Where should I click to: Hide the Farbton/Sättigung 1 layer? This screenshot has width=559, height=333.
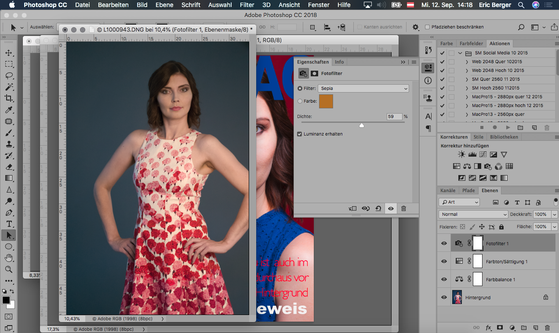coord(444,261)
